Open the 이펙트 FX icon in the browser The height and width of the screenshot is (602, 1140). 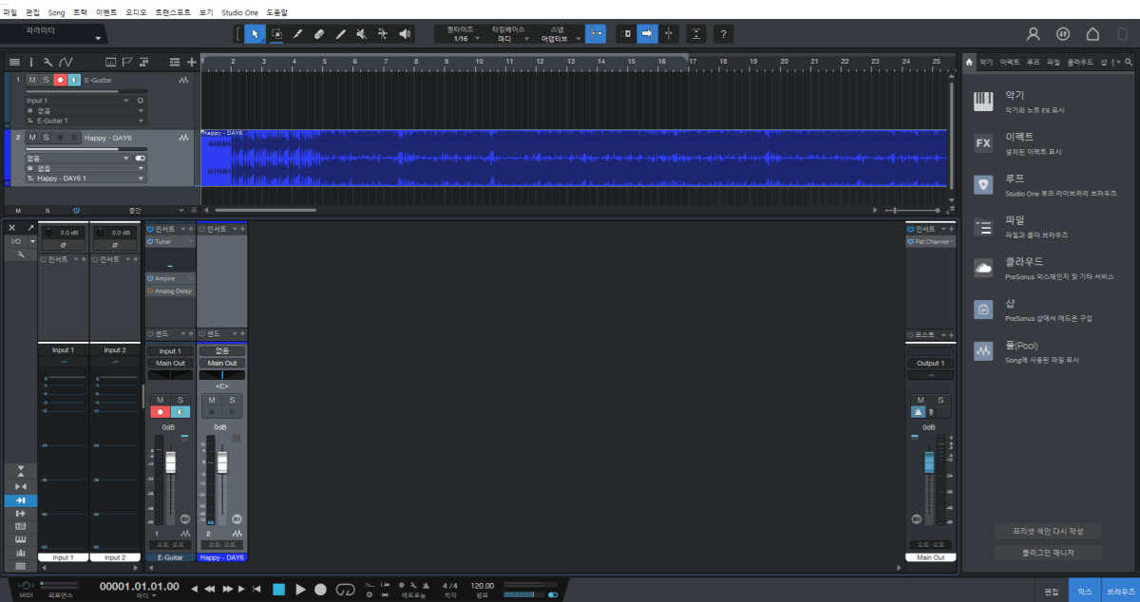[x=983, y=143]
